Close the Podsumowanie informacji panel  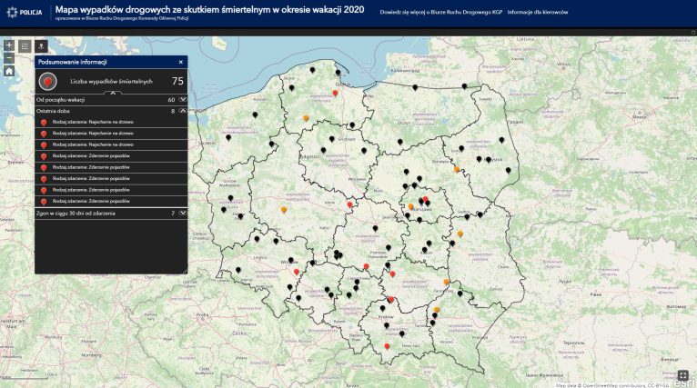[180, 62]
